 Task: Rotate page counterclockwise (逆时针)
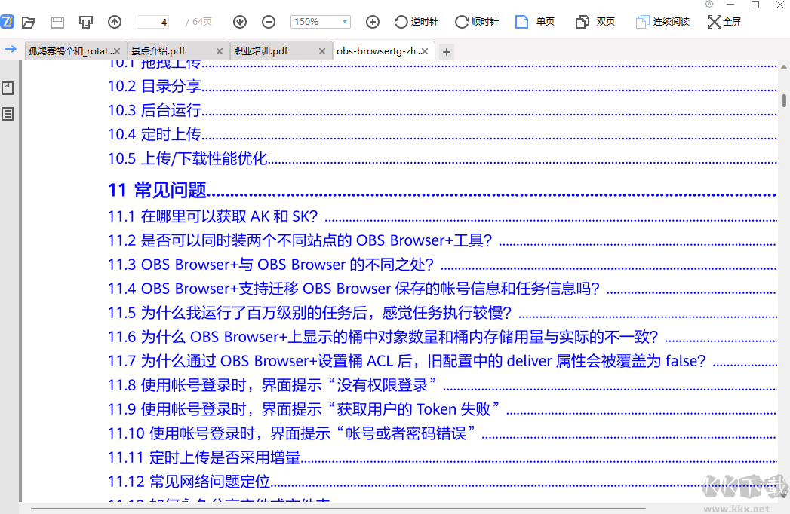click(416, 22)
